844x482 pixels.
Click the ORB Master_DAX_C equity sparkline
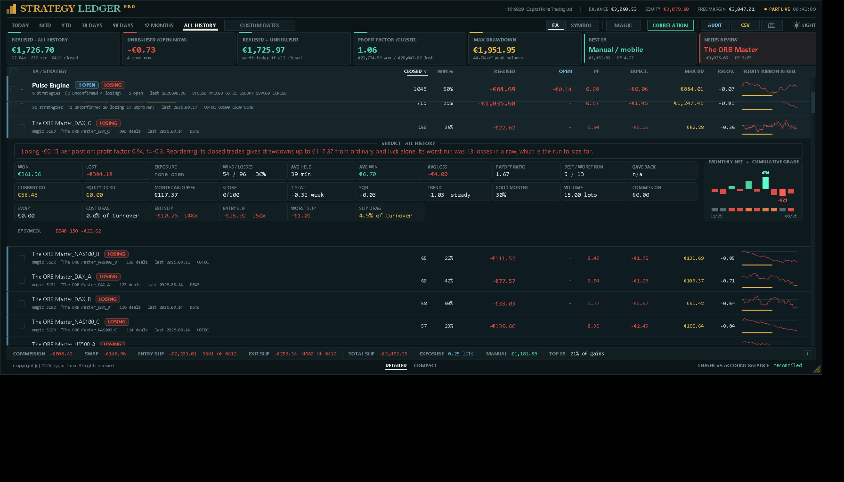click(x=770, y=127)
